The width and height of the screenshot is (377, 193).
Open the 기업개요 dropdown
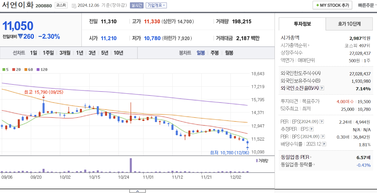[x=156, y=5]
